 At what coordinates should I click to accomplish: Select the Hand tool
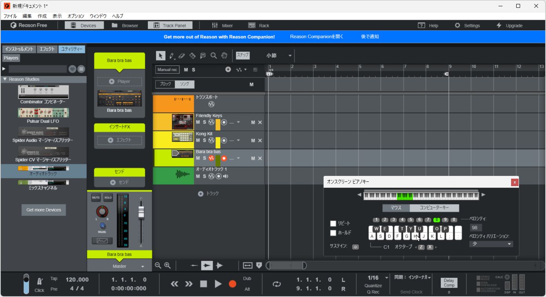pyautogui.click(x=224, y=56)
